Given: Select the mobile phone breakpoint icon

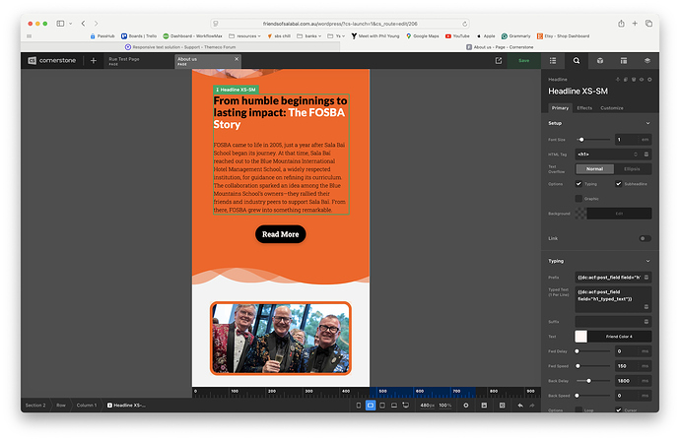Looking at the screenshot, I should point(358,406).
